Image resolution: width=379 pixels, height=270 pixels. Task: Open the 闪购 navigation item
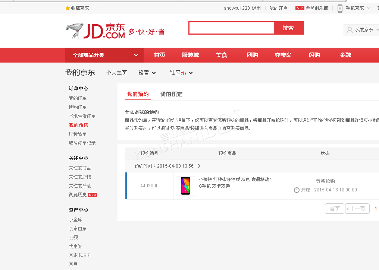(314, 55)
